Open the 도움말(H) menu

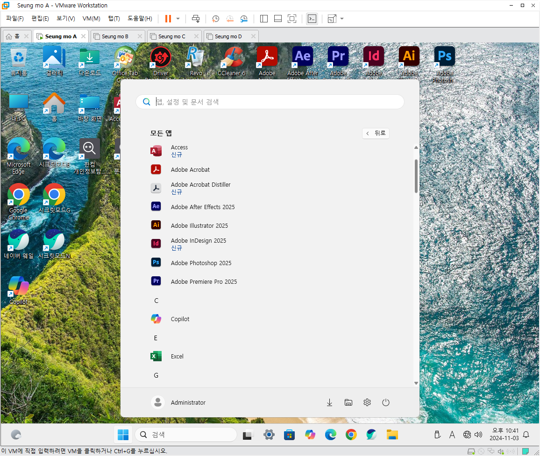pyautogui.click(x=140, y=19)
